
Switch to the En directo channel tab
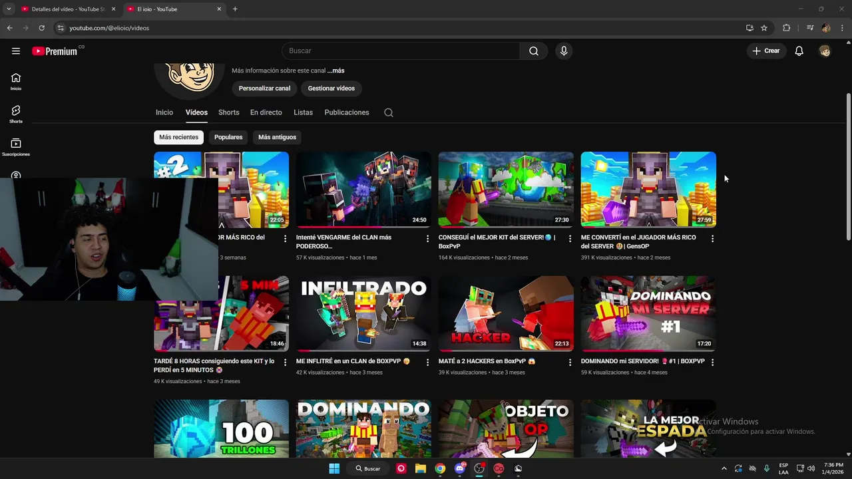click(x=266, y=112)
